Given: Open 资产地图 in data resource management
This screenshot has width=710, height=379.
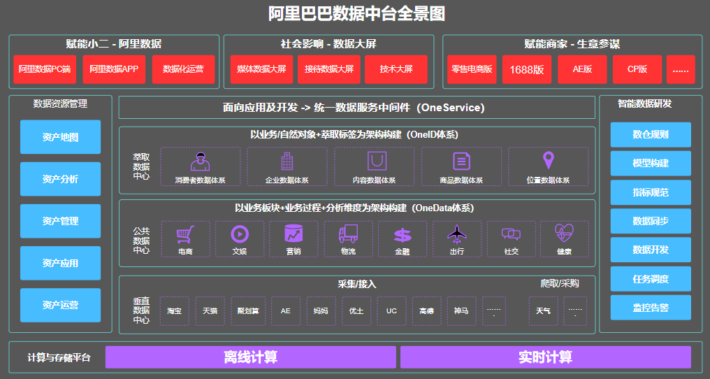Looking at the screenshot, I should (x=61, y=137).
